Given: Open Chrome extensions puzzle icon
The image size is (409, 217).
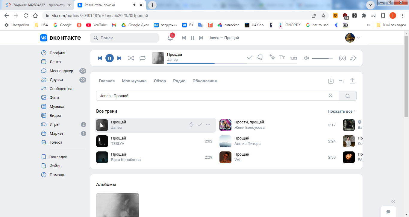Looking at the screenshot, I should 364,15.
